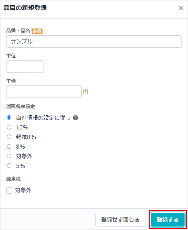Click into the 単価 yen input box
Screen dimensions: 188x230
pyautogui.click(x=44, y=92)
